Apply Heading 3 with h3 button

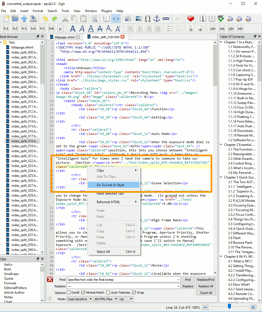pyautogui.click(x=24, y=29)
